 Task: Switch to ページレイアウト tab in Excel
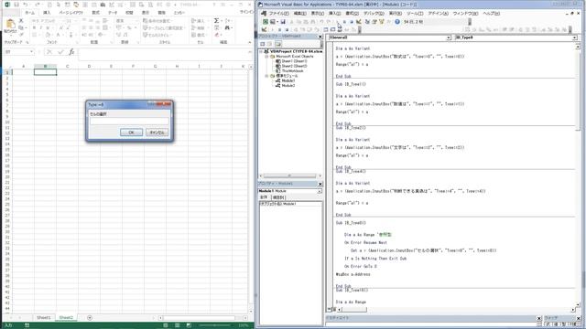click(x=71, y=13)
